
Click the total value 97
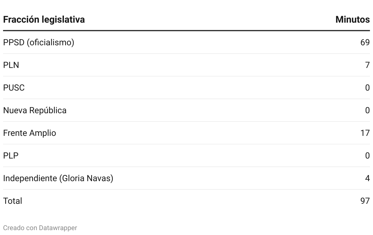click(x=365, y=201)
